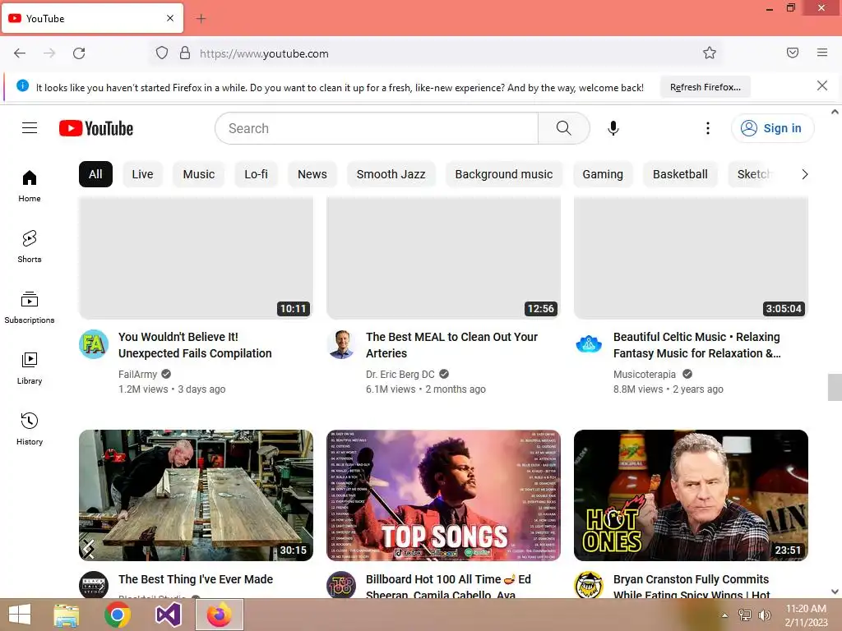This screenshot has width=842, height=631.
Task: Open History in sidebar
Action: click(x=30, y=429)
